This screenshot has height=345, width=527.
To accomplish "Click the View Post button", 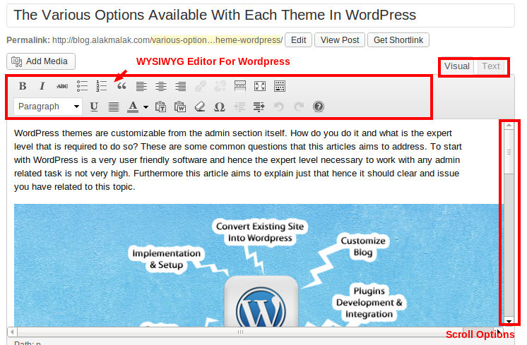I will coord(340,40).
